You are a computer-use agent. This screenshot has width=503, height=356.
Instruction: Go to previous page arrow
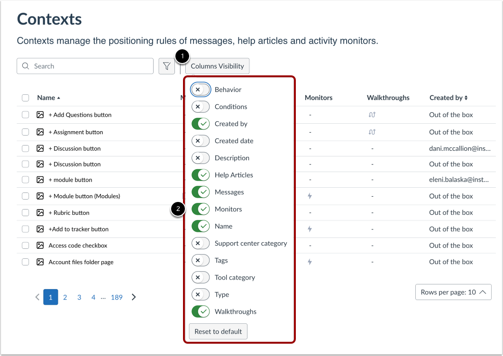(x=37, y=297)
